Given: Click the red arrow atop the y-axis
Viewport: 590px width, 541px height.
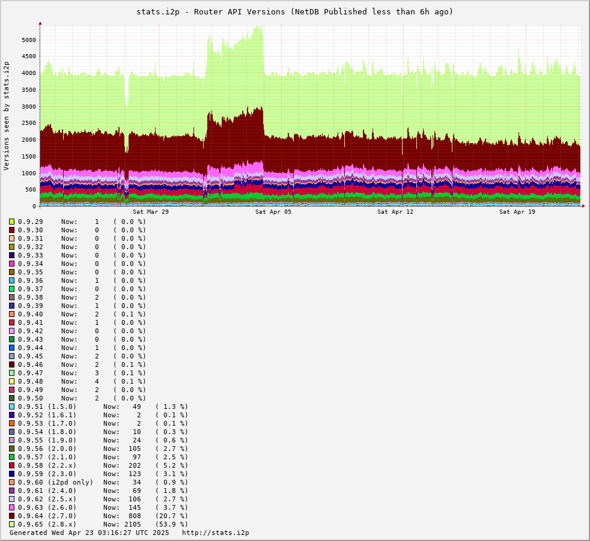Looking at the screenshot, I should click(40, 23).
